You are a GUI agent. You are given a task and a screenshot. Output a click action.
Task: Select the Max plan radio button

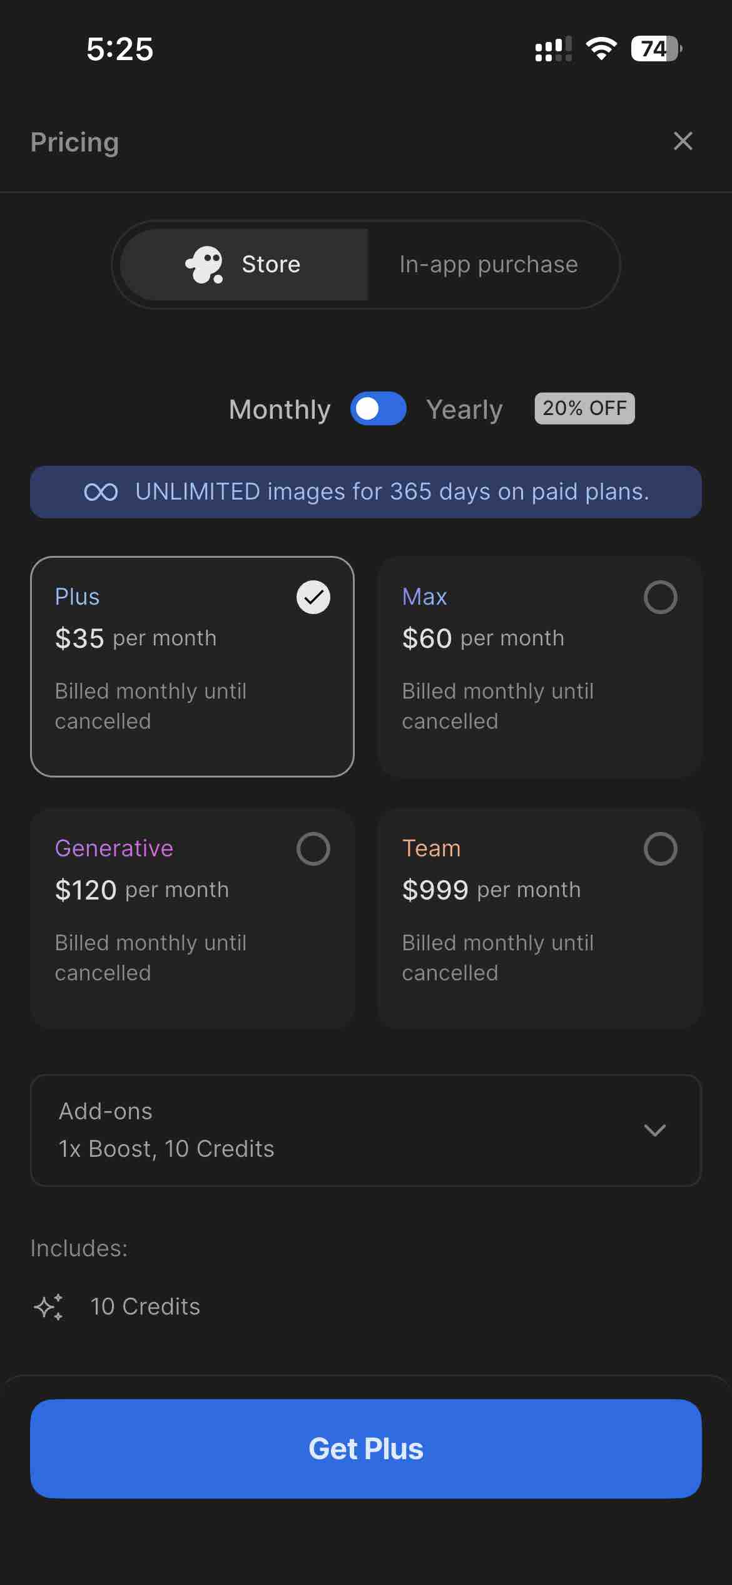(x=661, y=597)
